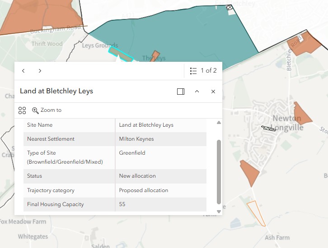Viewport: 328px width, 248px height.
Task: Click the scroll up arrow in attribute table
Action: [219, 123]
